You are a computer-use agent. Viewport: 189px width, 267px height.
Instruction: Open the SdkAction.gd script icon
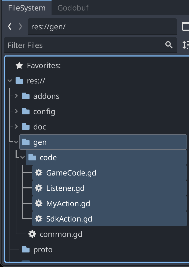click(38, 219)
